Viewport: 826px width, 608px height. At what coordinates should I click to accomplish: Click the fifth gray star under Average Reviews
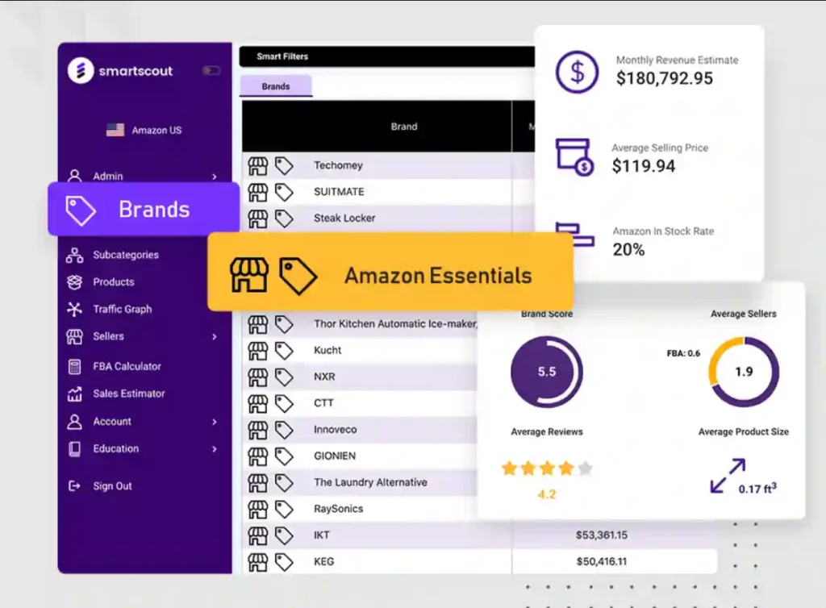[x=585, y=467]
